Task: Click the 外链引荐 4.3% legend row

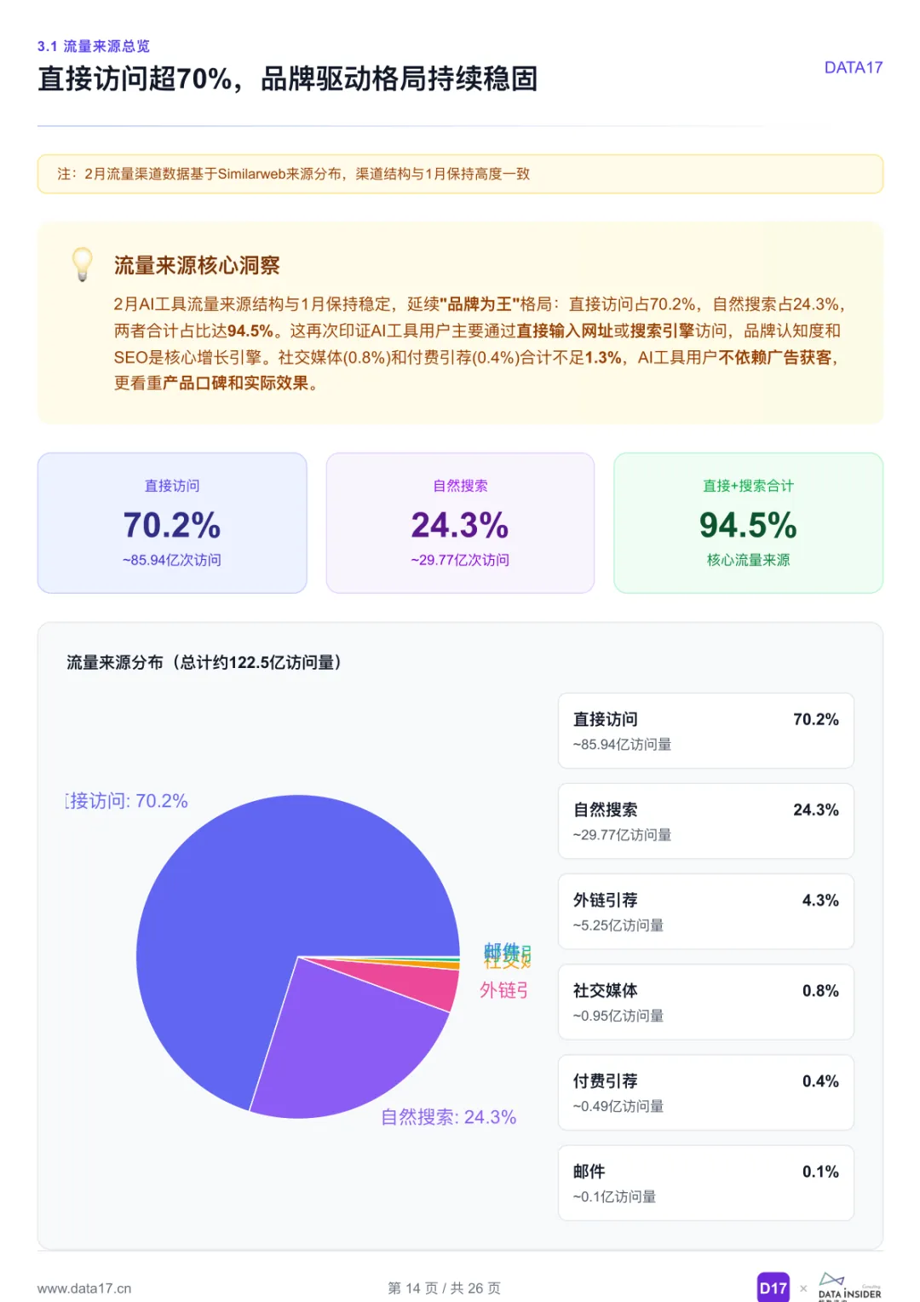Action: click(x=705, y=911)
